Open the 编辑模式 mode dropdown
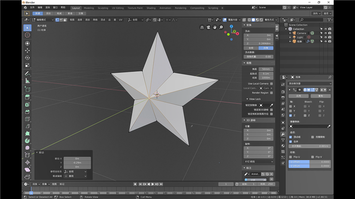 43,20
